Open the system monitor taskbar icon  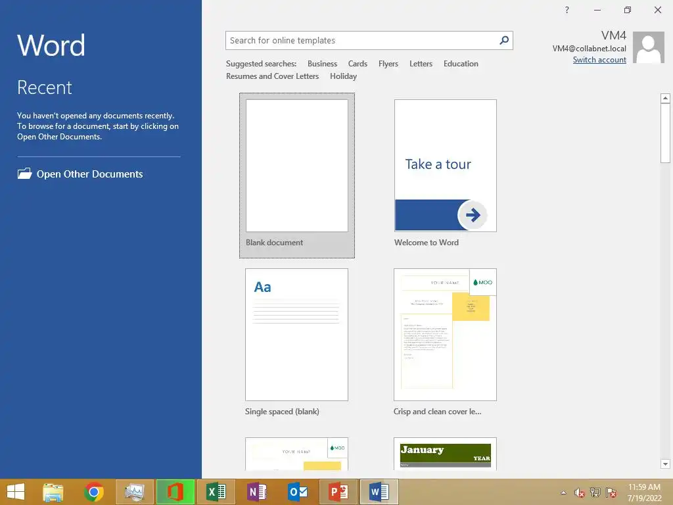[x=134, y=492]
